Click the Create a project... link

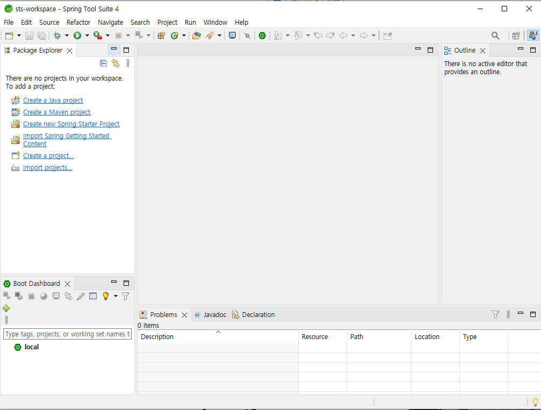(48, 156)
